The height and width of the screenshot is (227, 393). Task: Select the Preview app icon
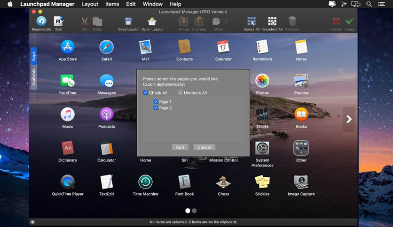(301, 81)
